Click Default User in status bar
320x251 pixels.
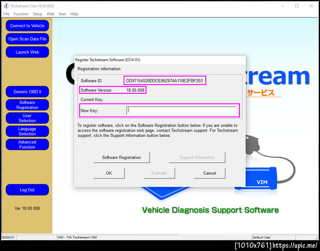tap(261, 237)
